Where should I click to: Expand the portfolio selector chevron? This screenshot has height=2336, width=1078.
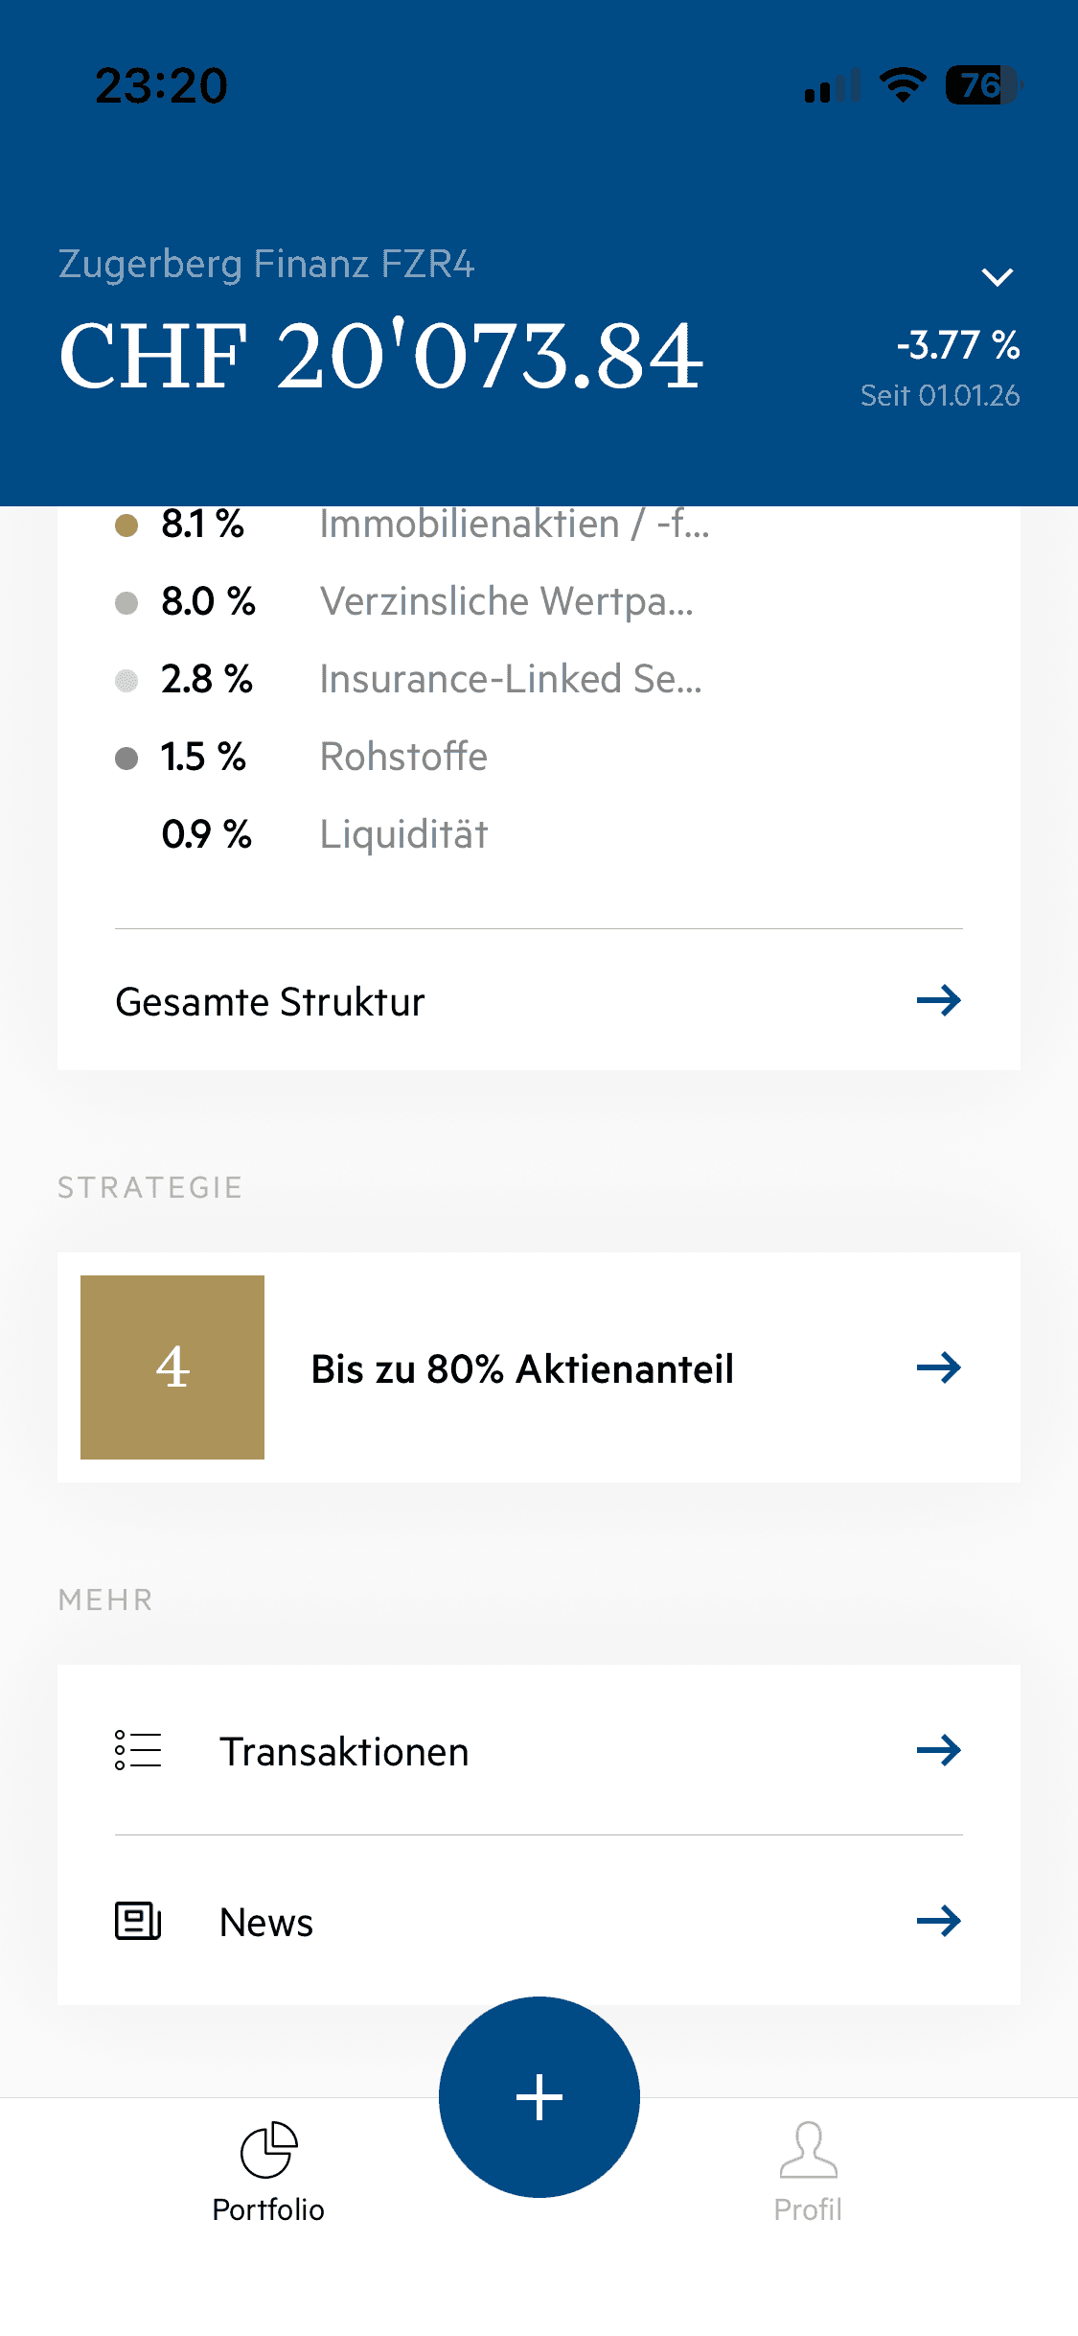point(998,277)
